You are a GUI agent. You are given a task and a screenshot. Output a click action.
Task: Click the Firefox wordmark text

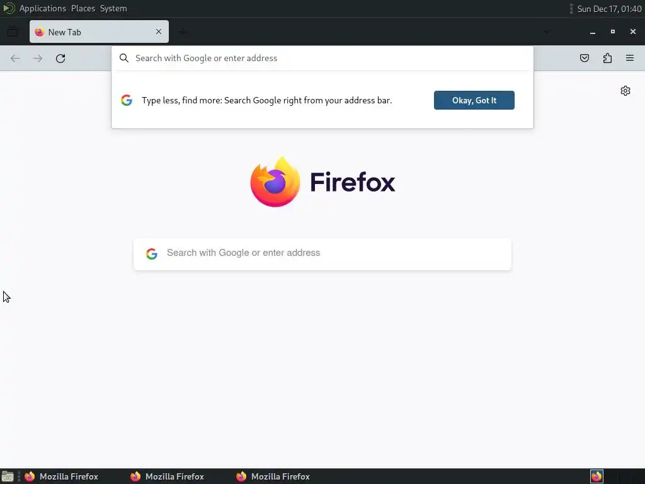pos(353,182)
